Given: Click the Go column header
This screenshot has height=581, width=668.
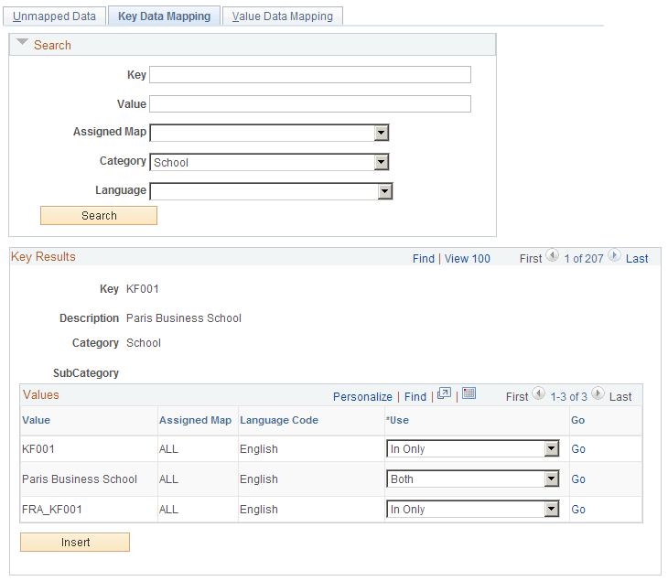Looking at the screenshot, I should 577,420.
